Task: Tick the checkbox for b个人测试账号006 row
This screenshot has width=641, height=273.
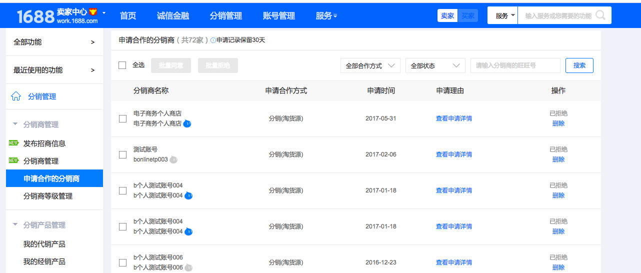Action: pyautogui.click(x=122, y=262)
